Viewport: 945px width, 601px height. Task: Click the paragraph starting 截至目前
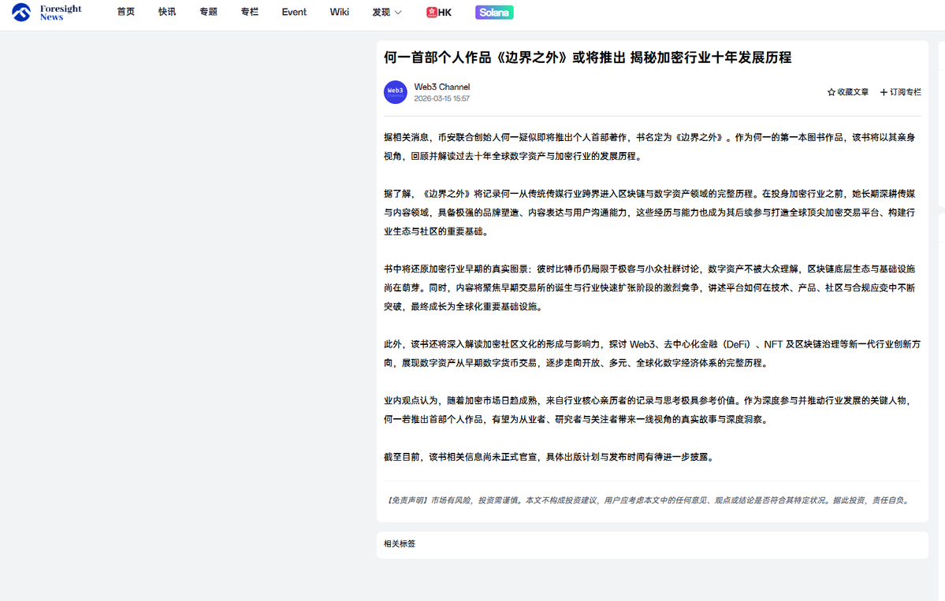[550, 457]
